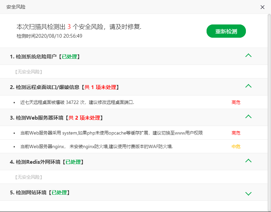
Task: Click the 重新检测 button
Action: (x=226, y=31)
